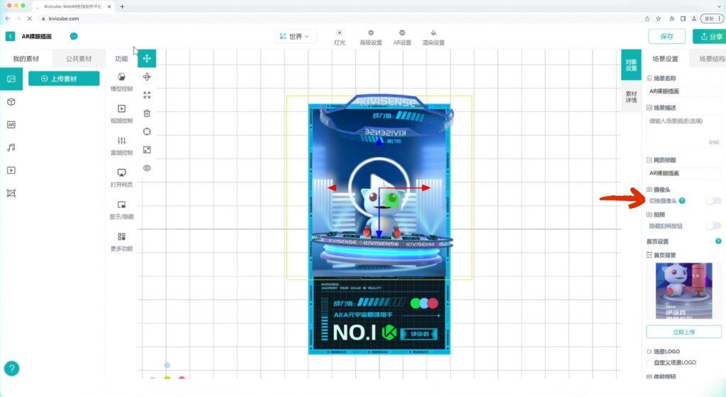Activate the move tool with four arrows

[x=147, y=58]
